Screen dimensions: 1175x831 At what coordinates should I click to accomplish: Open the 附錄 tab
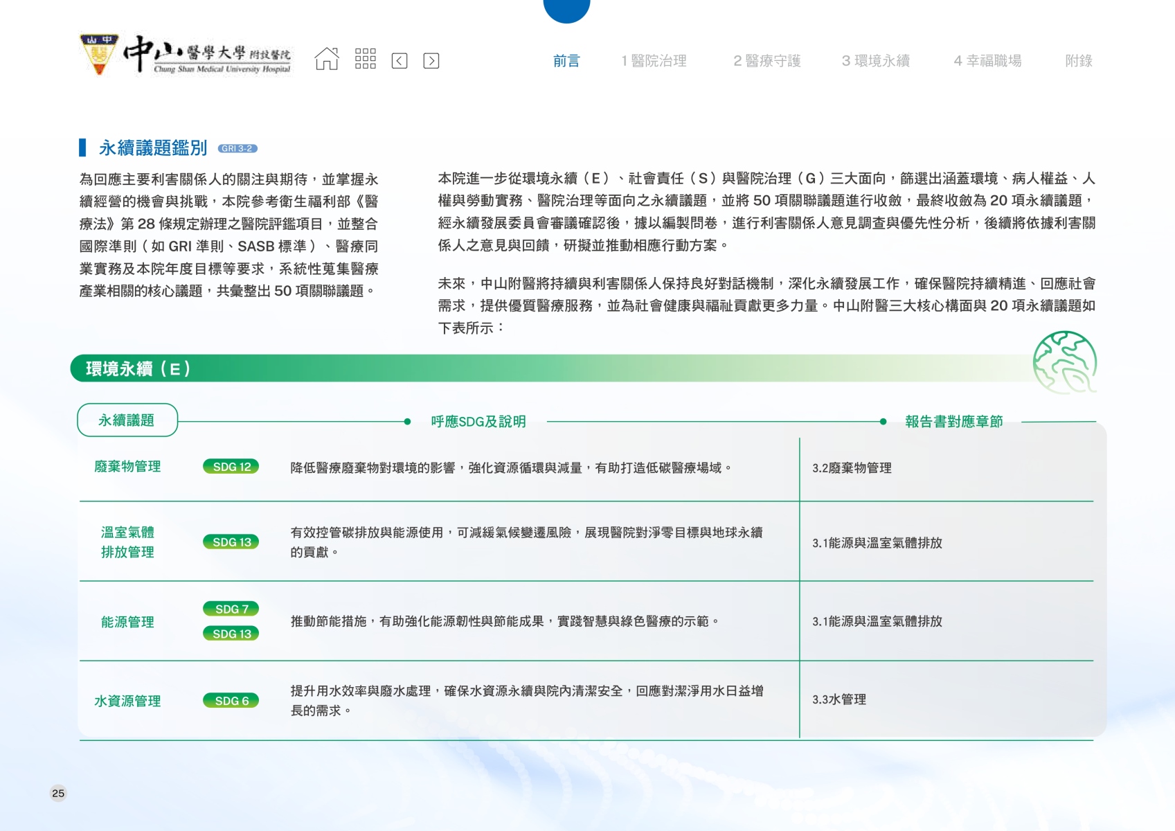point(1078,61)
